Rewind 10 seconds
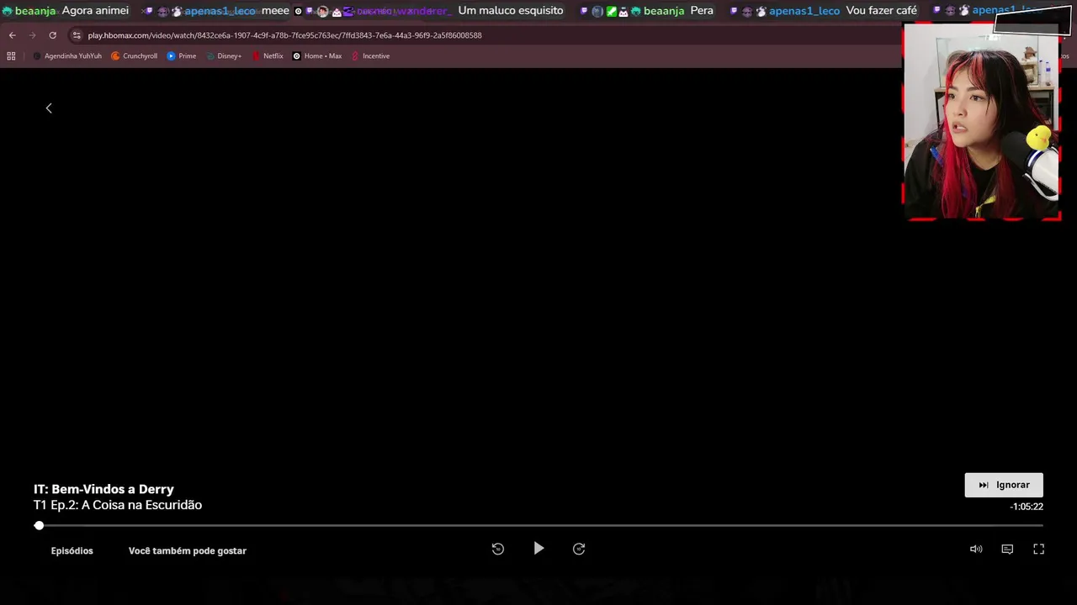The width and height of the screenshot is (1077, 605). click(x=498, y=549)
